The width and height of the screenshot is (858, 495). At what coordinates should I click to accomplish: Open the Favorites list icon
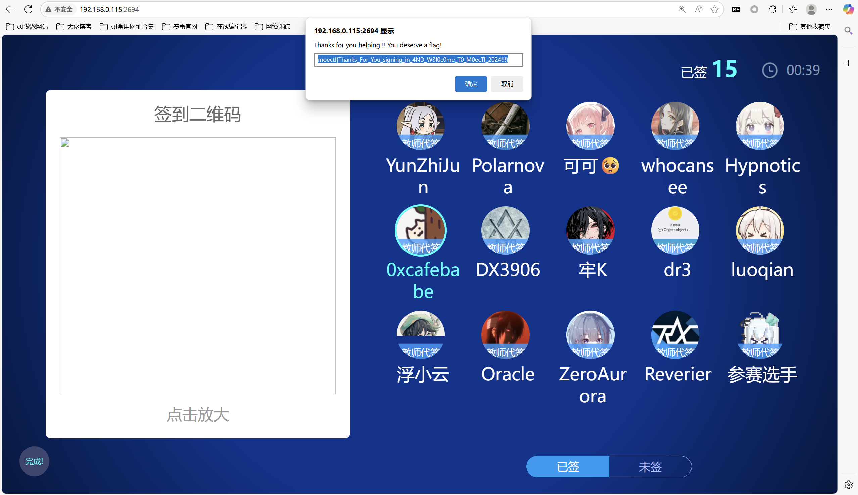point(793,9)
